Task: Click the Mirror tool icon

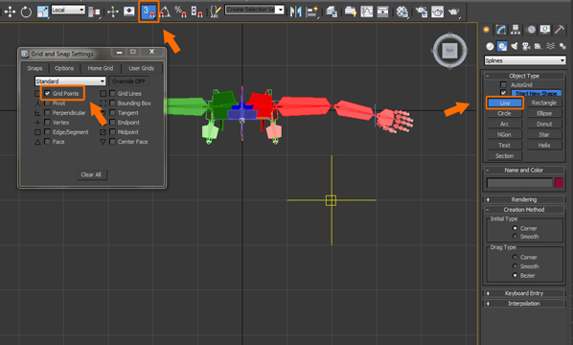Action: coord(296,11)
